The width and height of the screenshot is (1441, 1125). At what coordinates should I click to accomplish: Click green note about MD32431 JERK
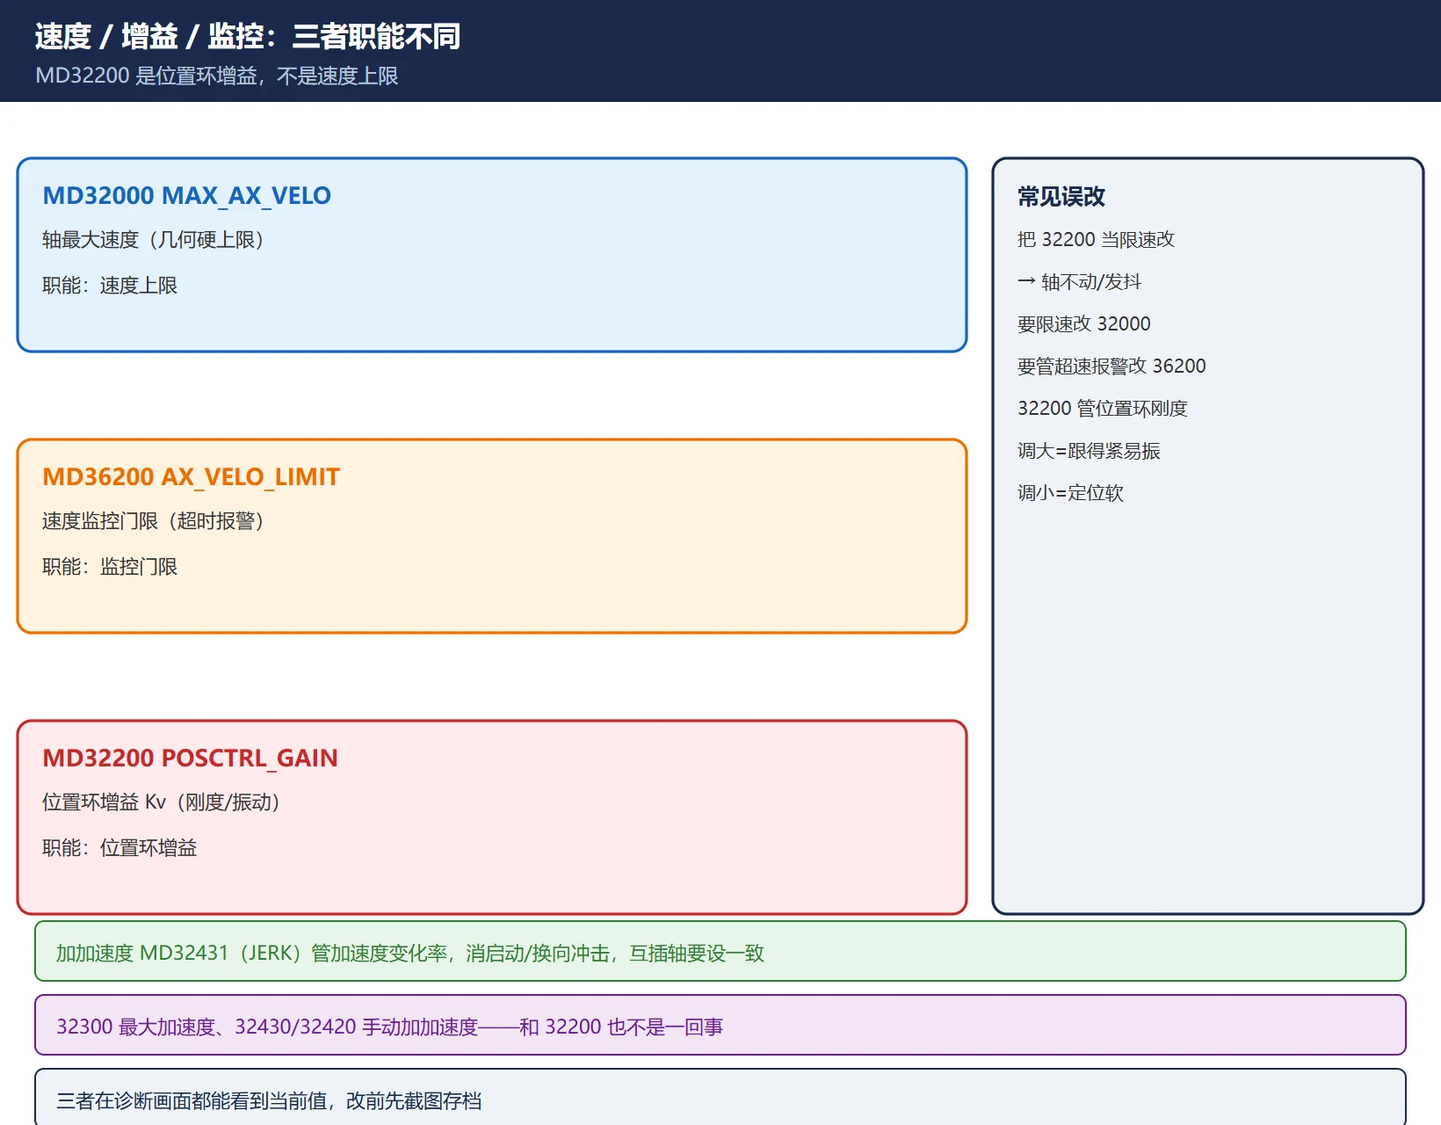point(720,952)
